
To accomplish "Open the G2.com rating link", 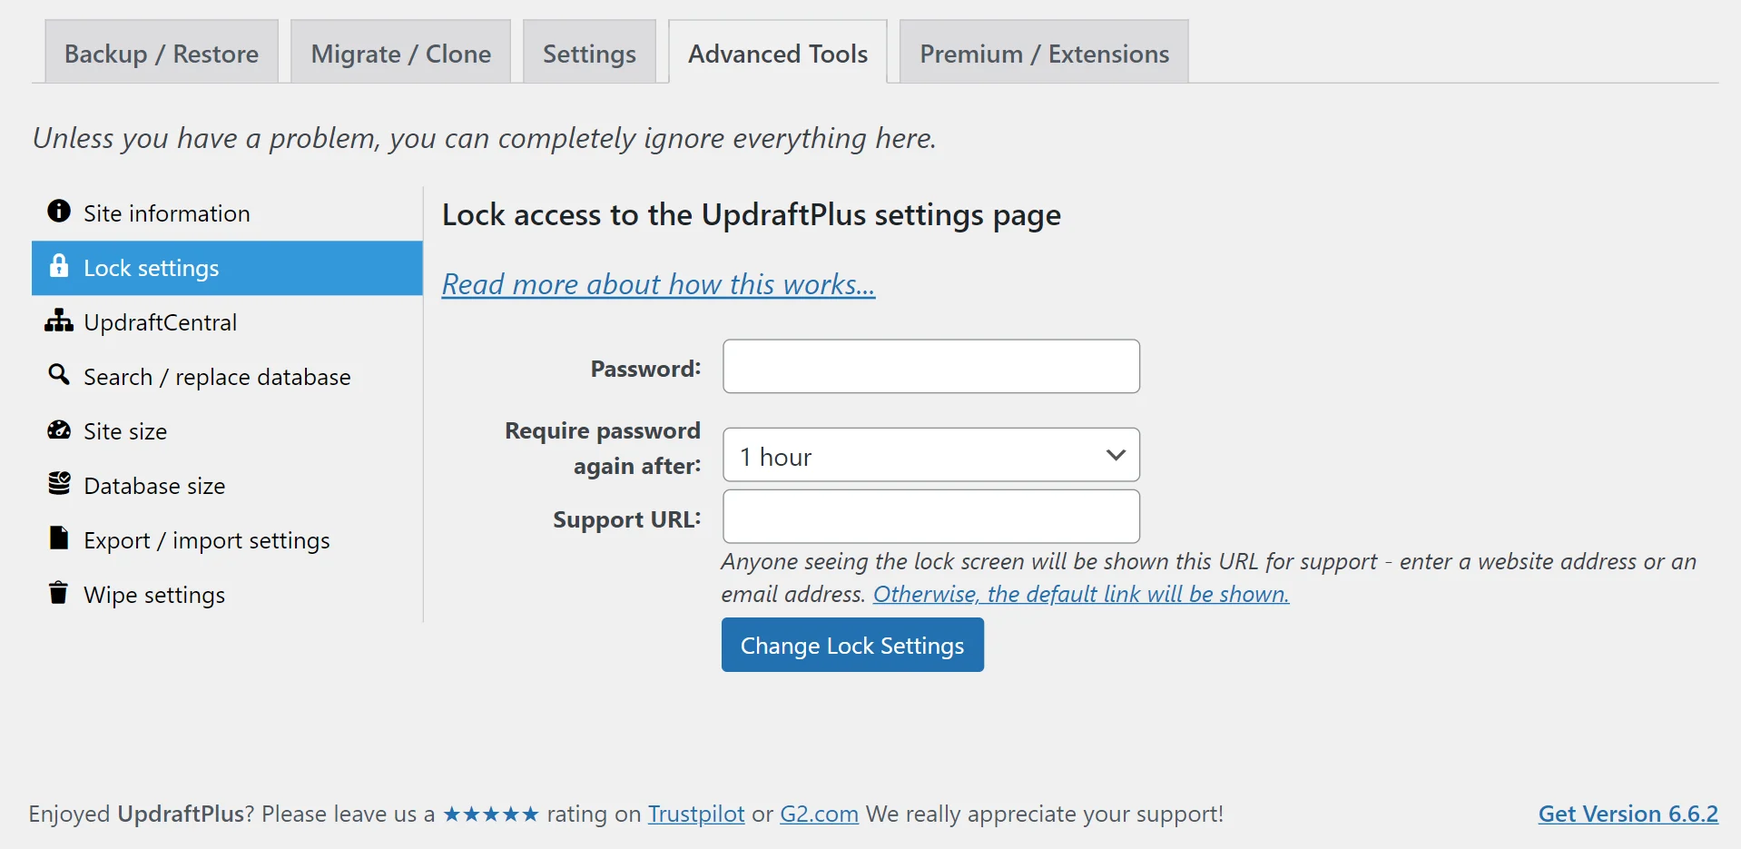I will pos(819,814).
